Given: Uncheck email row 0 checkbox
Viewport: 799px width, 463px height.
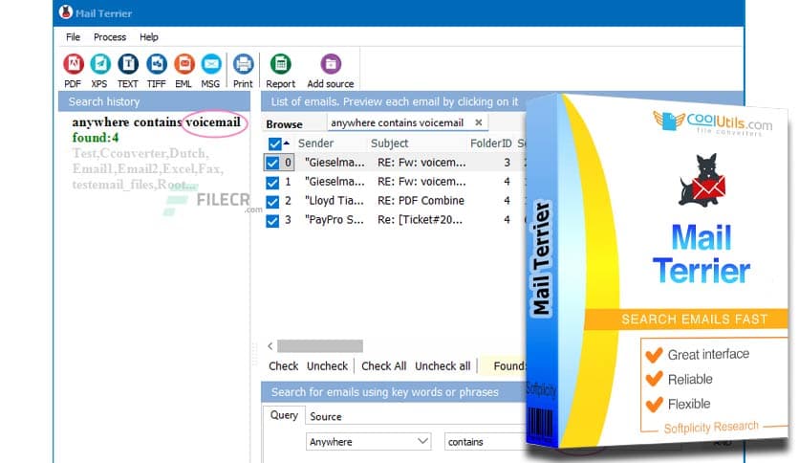Looking at the screenshot, I should tap(272, 163).
